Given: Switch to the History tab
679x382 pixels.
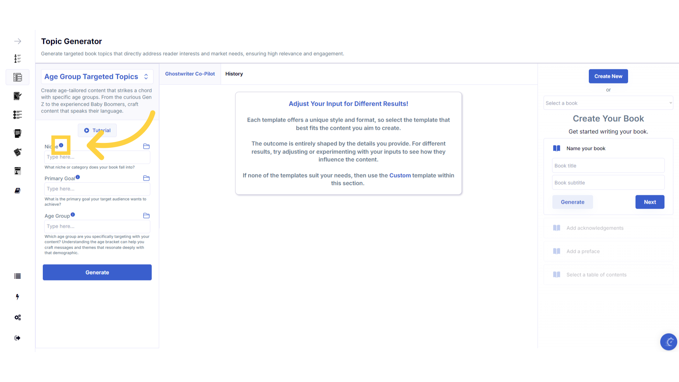Looking at the screenshot, I should point(234,74).
